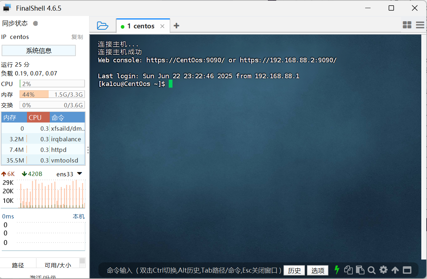Click the 复制 link next to IP
427x279 pixels.
[x=77, y=37]
